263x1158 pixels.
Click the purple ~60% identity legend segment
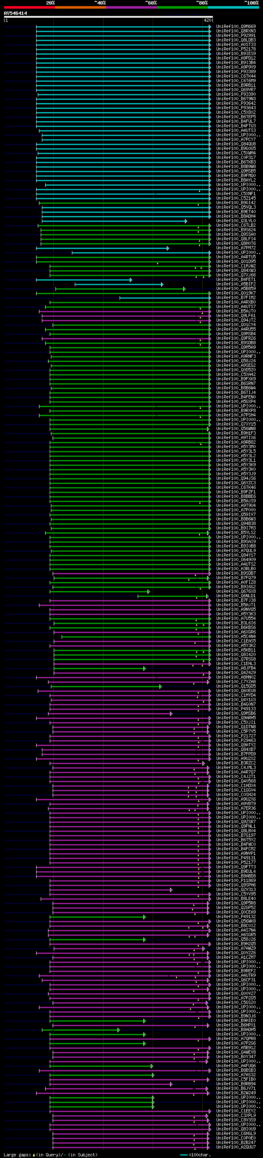[131, 7]
